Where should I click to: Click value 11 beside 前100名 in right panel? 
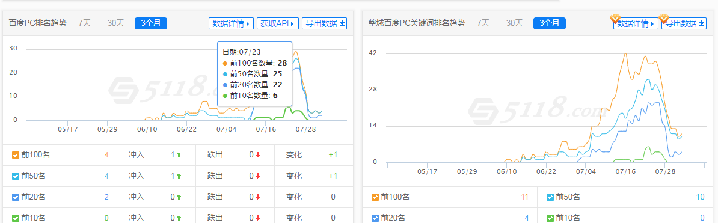pyautogui.click(x=525, y=197)
